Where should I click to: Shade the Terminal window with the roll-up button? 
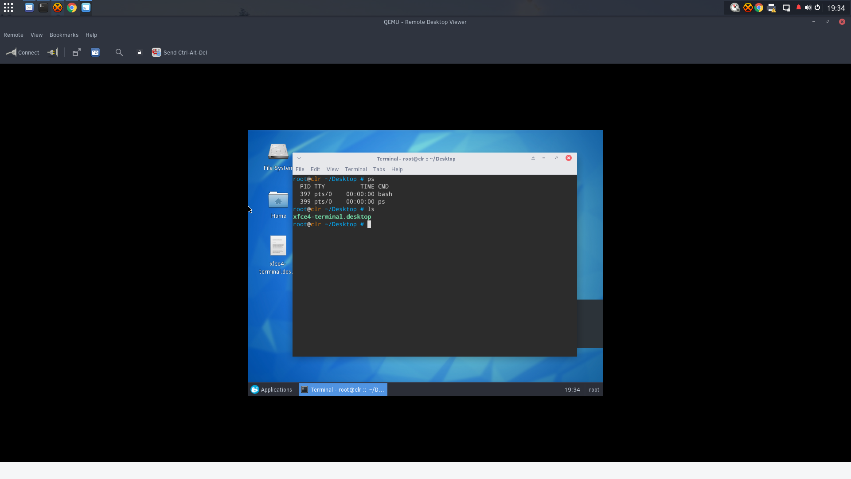(533, 158)
